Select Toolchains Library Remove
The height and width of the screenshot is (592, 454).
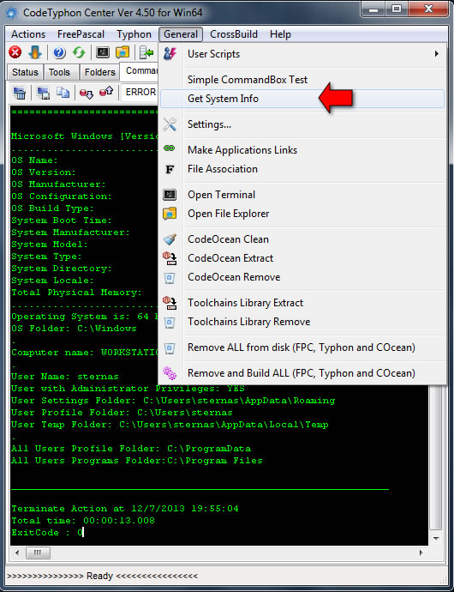click(302, 321)
